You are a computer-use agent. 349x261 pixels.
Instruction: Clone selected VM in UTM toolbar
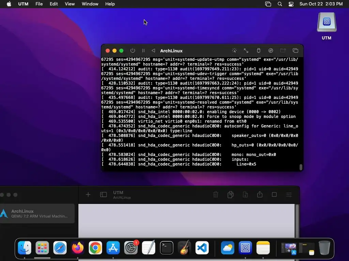[230, 195]
